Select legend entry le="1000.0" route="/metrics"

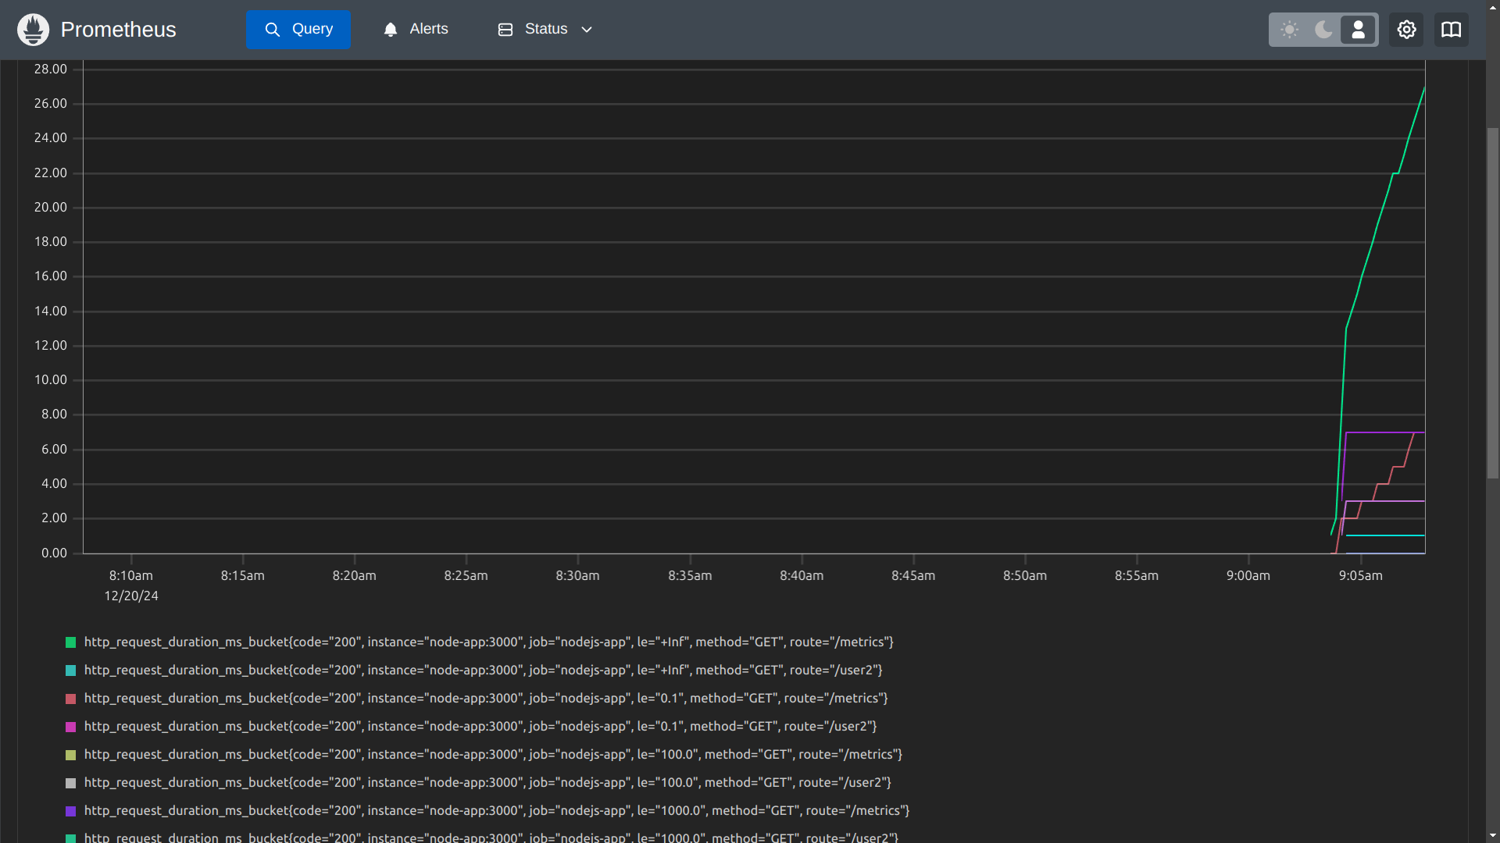coord(497,811)
